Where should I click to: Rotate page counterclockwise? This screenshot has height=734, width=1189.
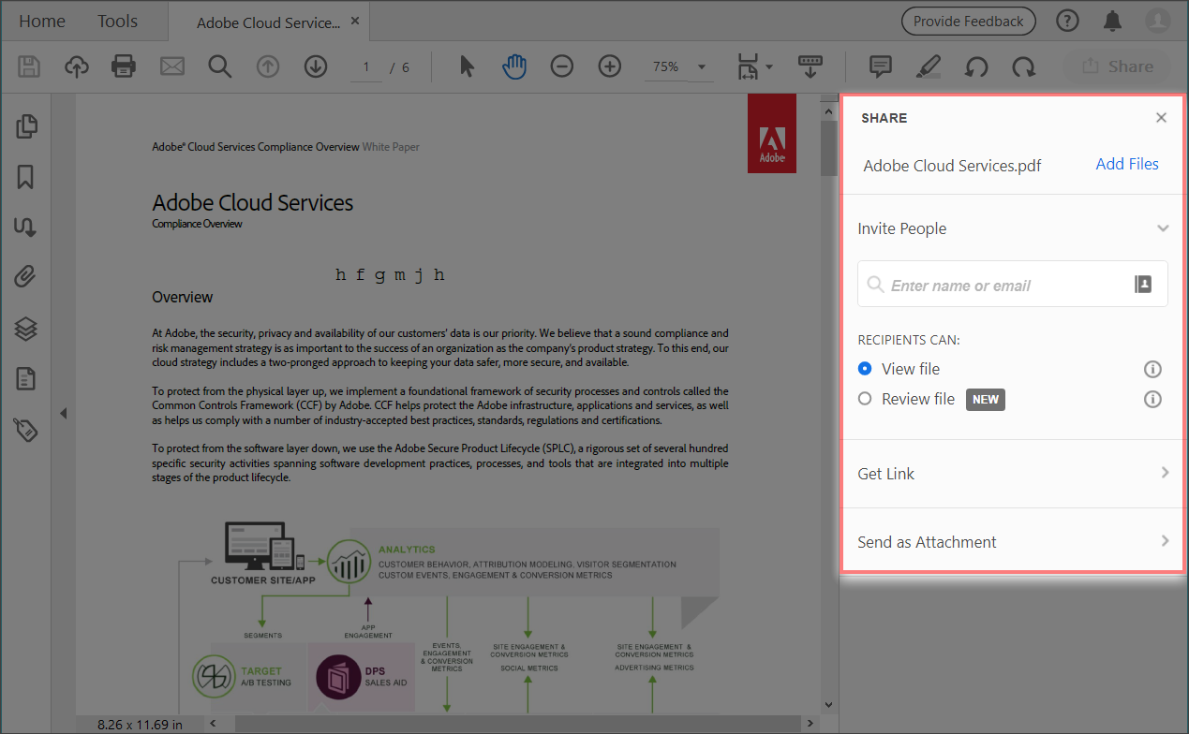click(976, 66)
